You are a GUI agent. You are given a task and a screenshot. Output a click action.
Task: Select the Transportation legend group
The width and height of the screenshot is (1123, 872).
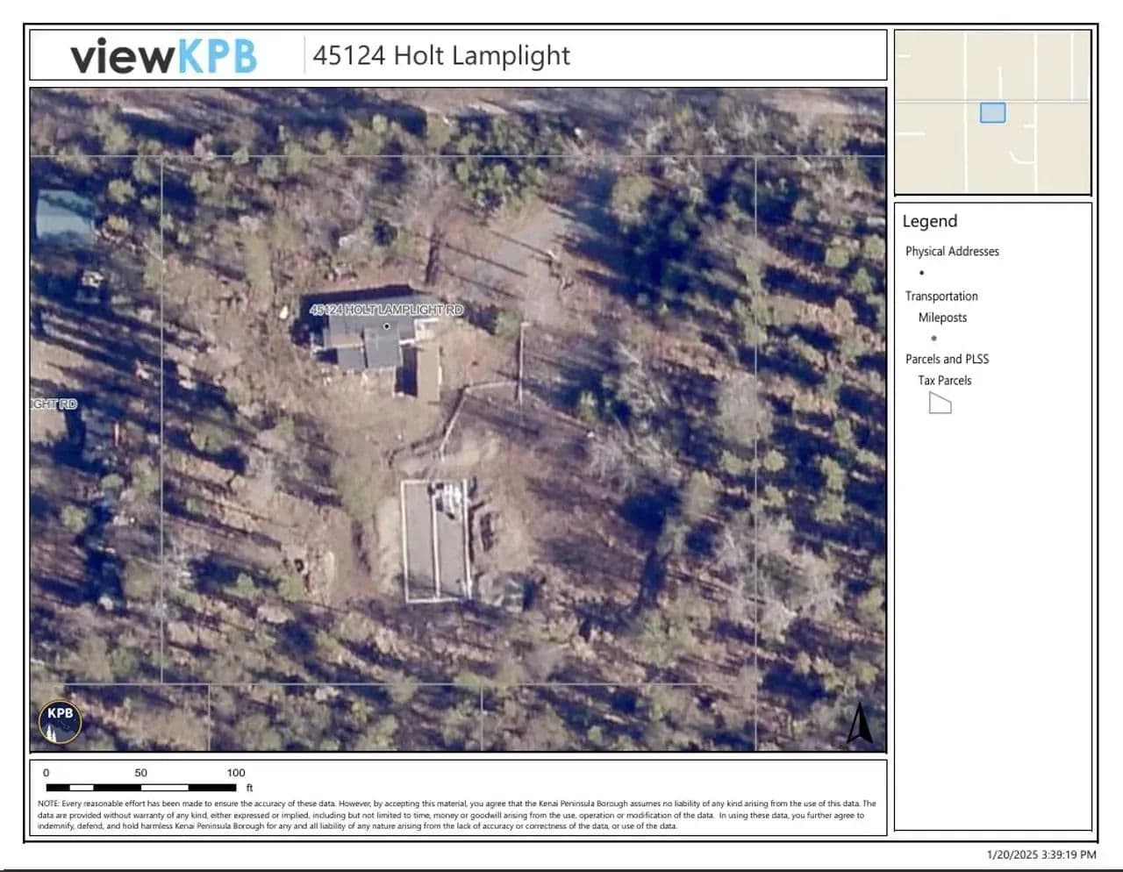pos(941,297)
